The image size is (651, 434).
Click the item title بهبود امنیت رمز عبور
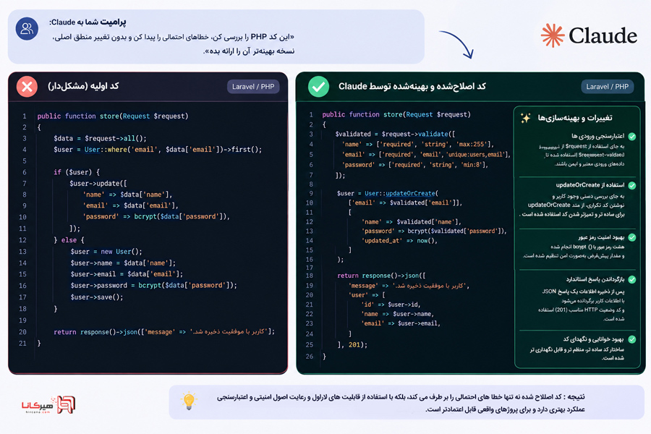click(601, 237)
